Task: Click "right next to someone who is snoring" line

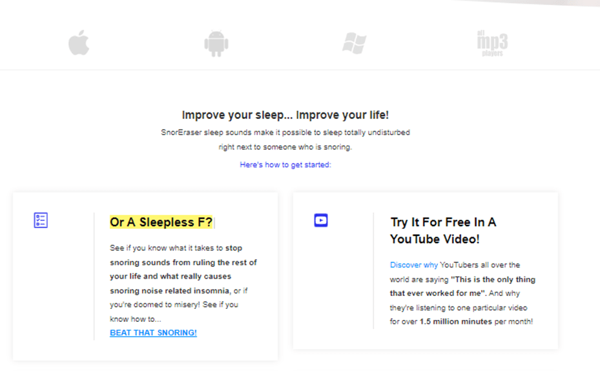Action: click(x=285, y=147)
